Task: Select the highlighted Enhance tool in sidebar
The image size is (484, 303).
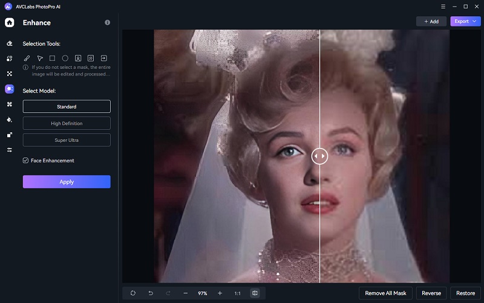Action: 10,89
